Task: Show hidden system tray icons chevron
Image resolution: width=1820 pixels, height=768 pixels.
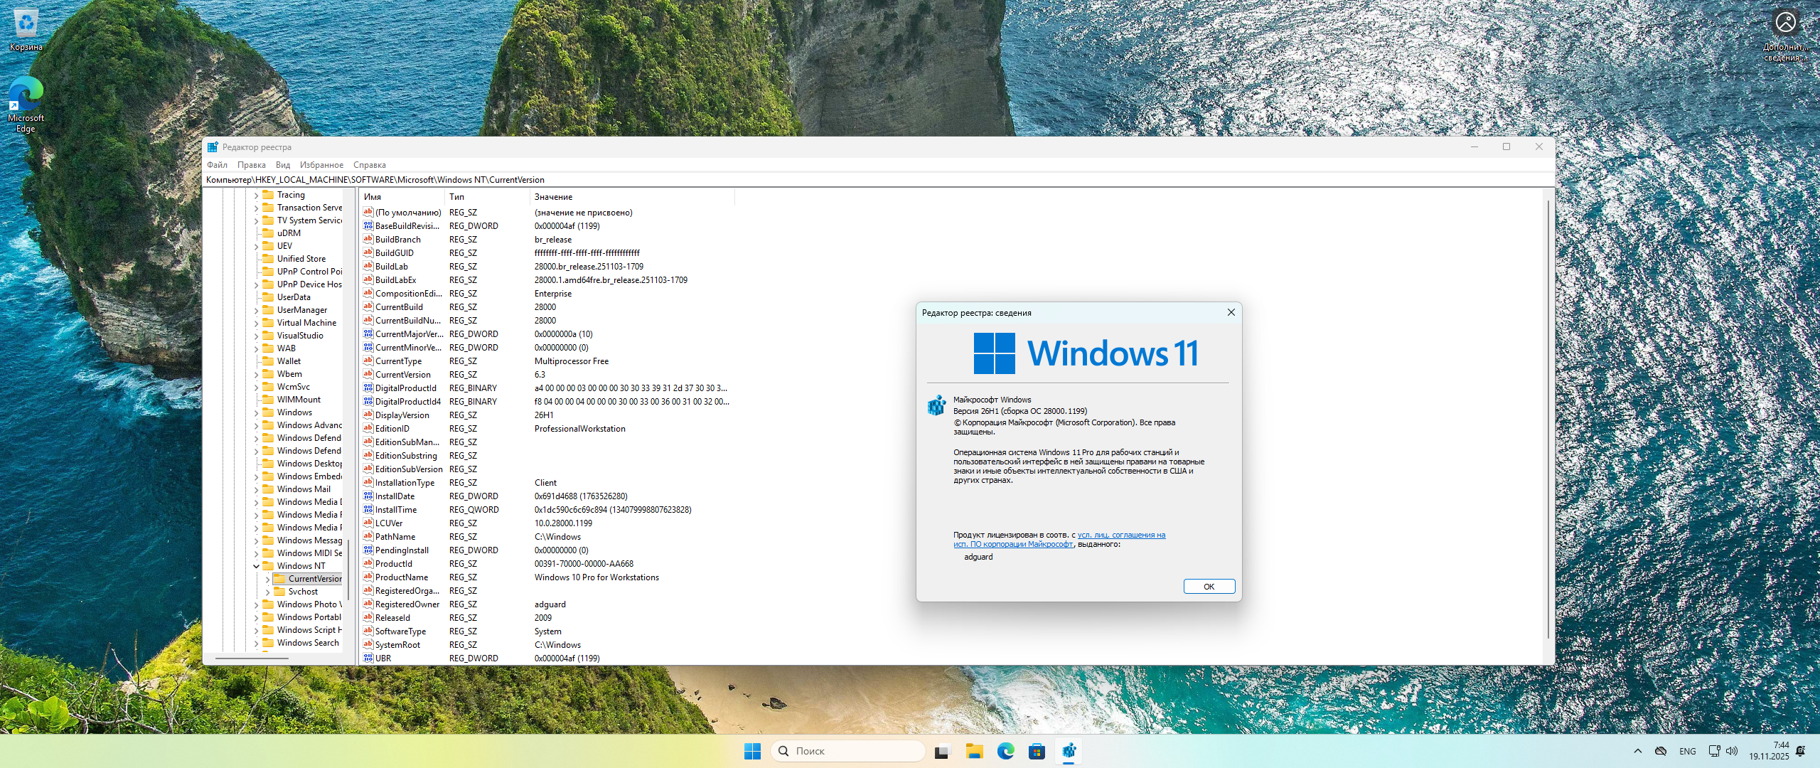Action: pos(1638,751)
